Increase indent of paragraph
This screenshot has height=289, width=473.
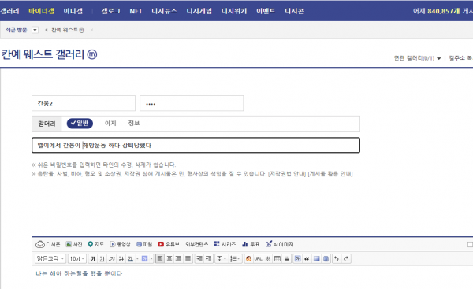199,259
